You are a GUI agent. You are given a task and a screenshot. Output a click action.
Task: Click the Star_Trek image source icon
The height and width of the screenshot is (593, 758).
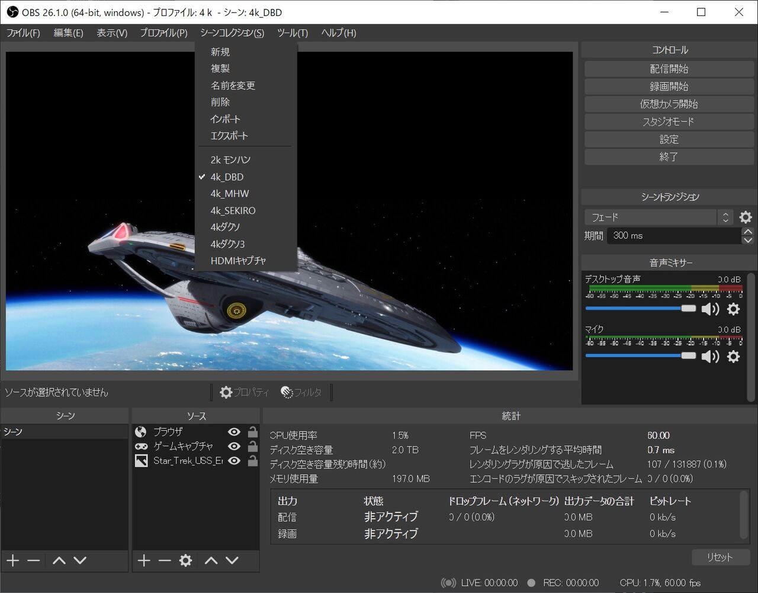pyautogui.click(x=141, y=460)
